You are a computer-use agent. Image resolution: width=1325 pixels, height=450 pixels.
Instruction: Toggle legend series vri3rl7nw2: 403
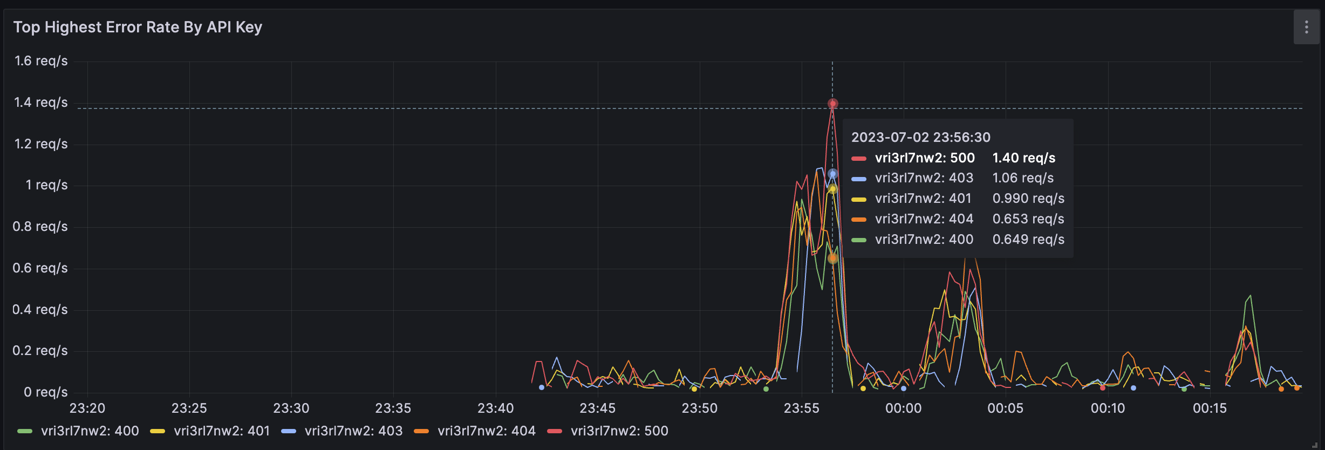pos(353,431)
